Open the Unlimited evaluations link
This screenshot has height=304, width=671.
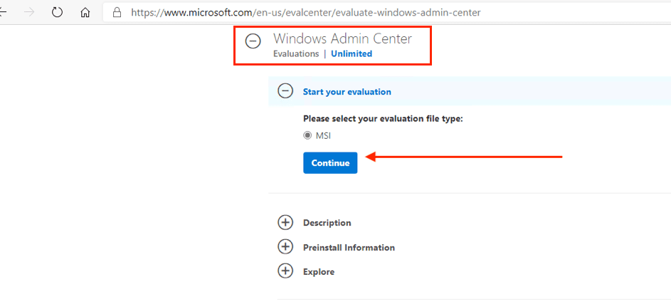(x=352, y=54)
